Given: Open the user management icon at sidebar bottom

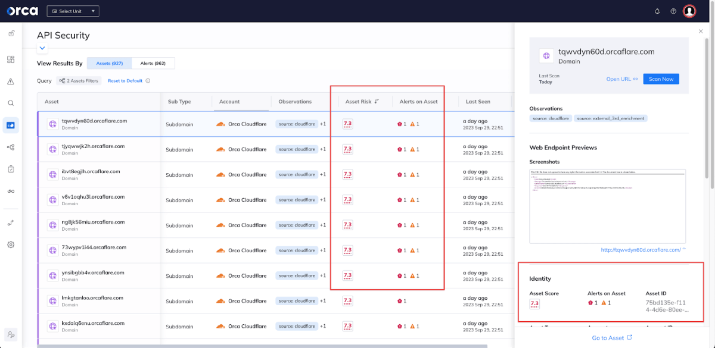Looking at the screenshot, I should pyautogui.click(x=11, y=334).
